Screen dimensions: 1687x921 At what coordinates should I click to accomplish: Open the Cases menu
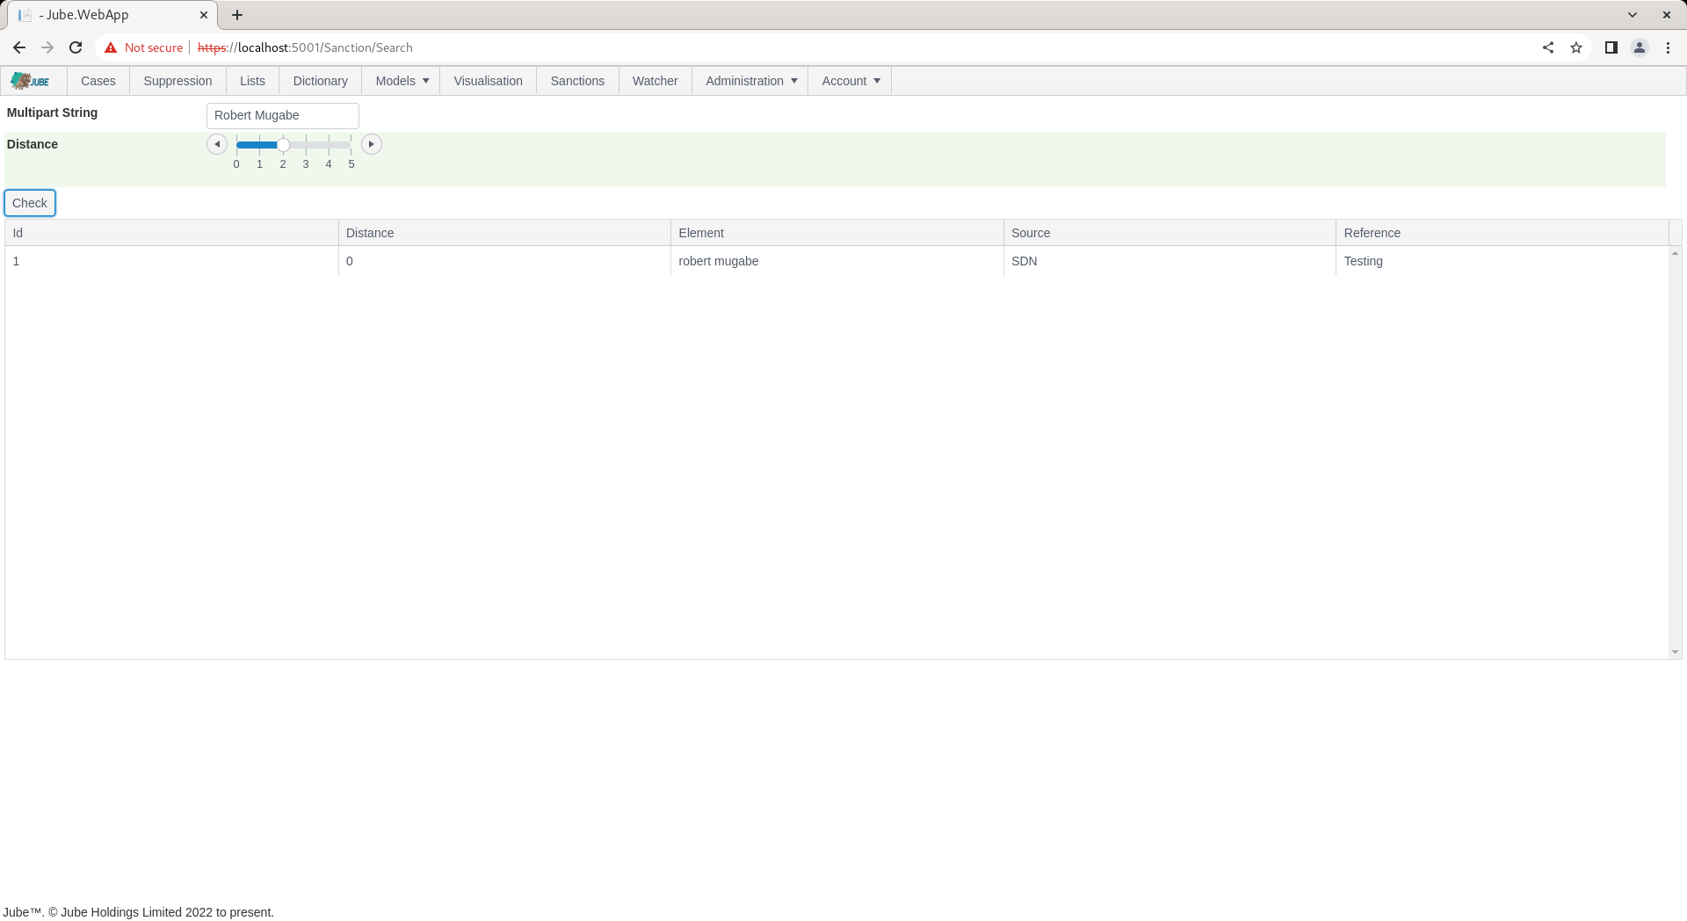click(98, 81)
